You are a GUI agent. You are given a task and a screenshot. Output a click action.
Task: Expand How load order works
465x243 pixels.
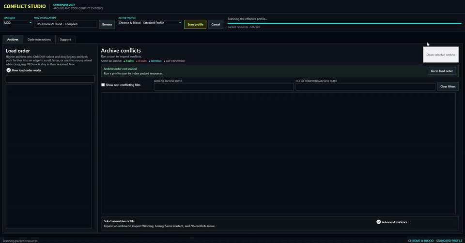(24, 71)
